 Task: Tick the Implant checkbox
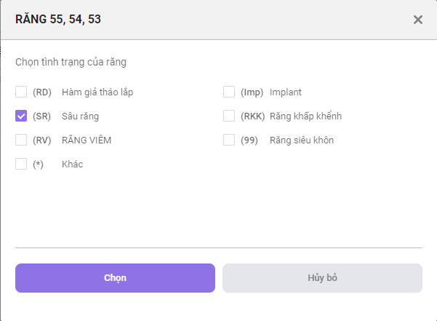point(229,92)
